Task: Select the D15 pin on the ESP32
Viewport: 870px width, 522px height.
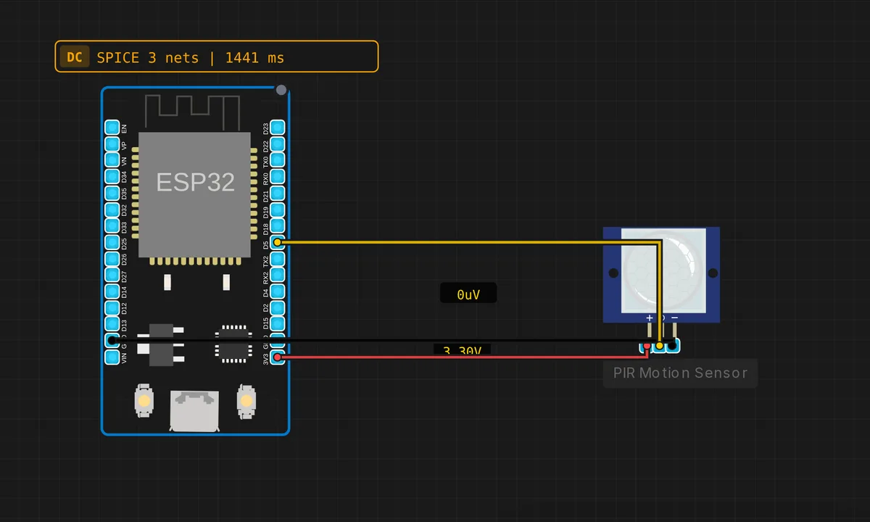Action: point(277,324)
